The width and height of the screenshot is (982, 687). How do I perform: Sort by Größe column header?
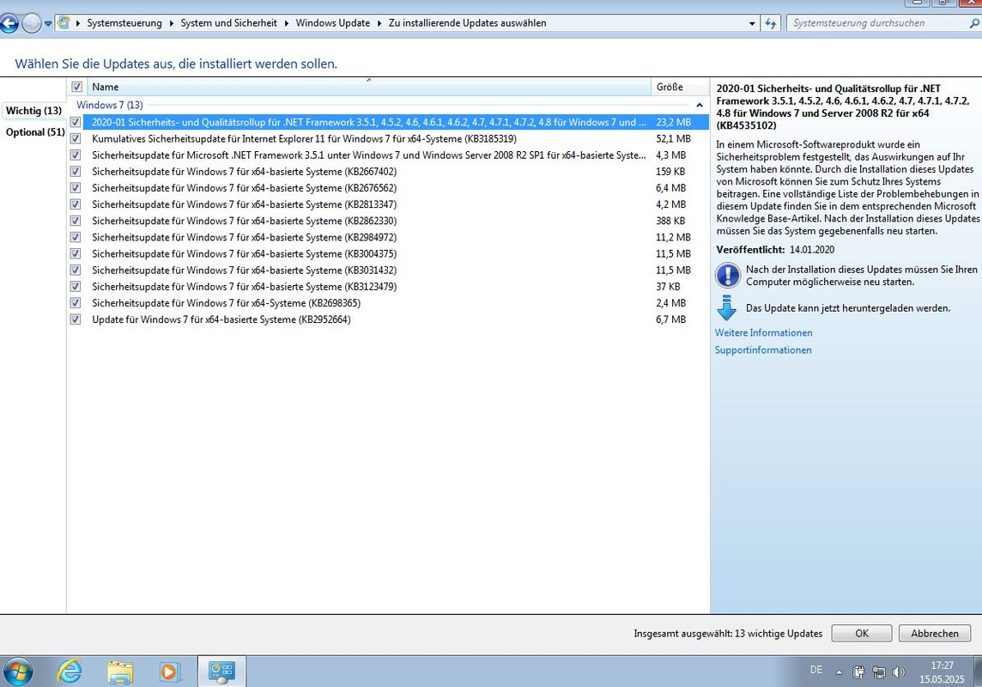(680, 87)
